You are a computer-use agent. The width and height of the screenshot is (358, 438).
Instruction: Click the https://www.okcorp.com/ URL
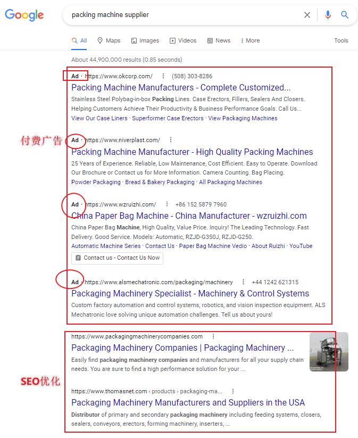(x=119, y=76)
